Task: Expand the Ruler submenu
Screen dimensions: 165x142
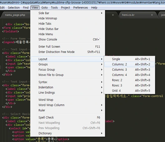Action: (68, 110)
